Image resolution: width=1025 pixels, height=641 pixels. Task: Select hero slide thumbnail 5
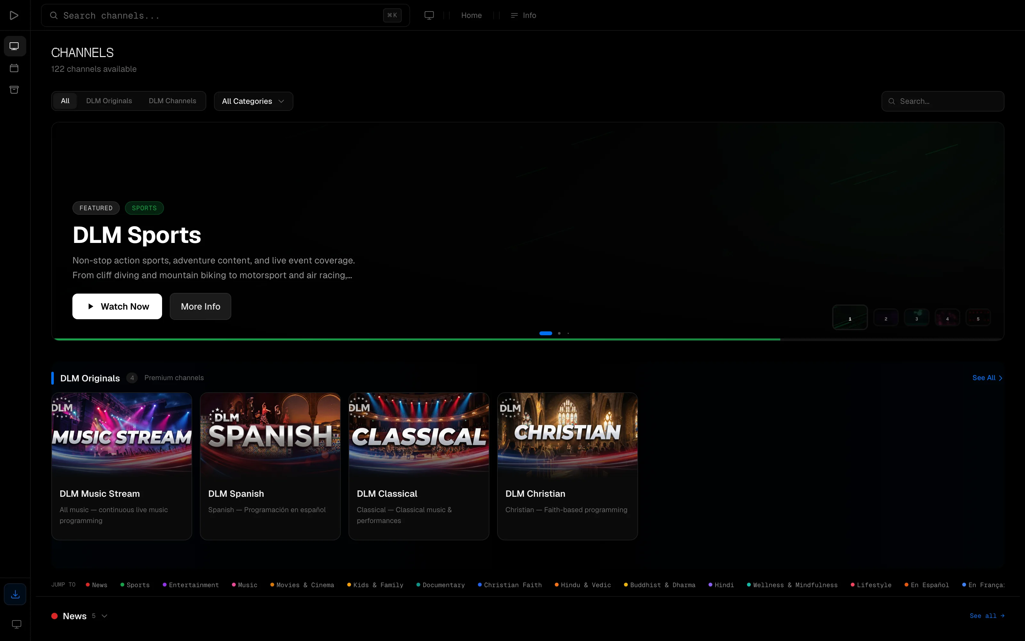[x=978, y=318]
